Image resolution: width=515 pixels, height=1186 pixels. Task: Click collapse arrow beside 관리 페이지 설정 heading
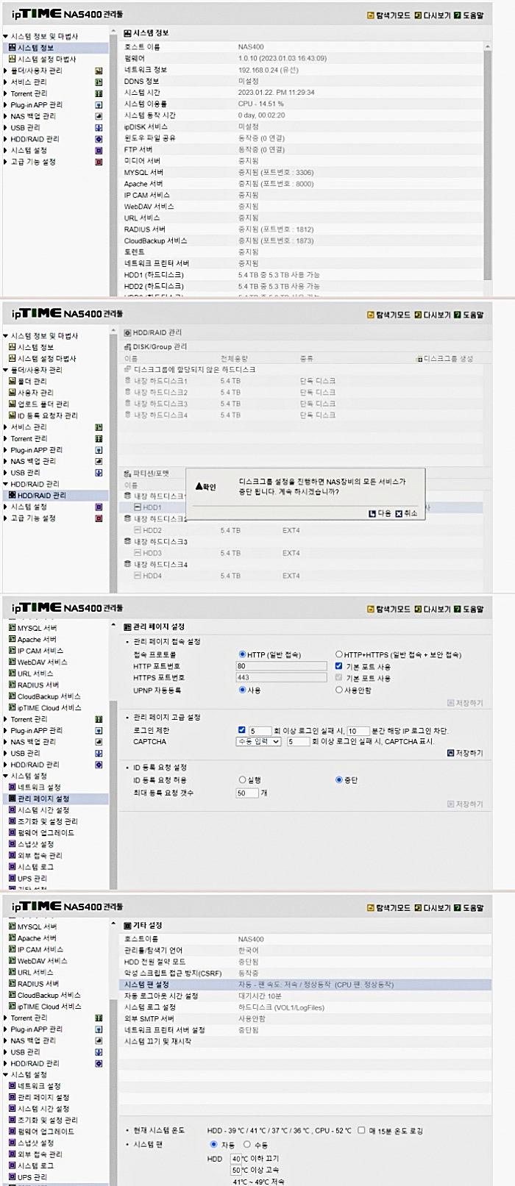(x=114, y=626)
